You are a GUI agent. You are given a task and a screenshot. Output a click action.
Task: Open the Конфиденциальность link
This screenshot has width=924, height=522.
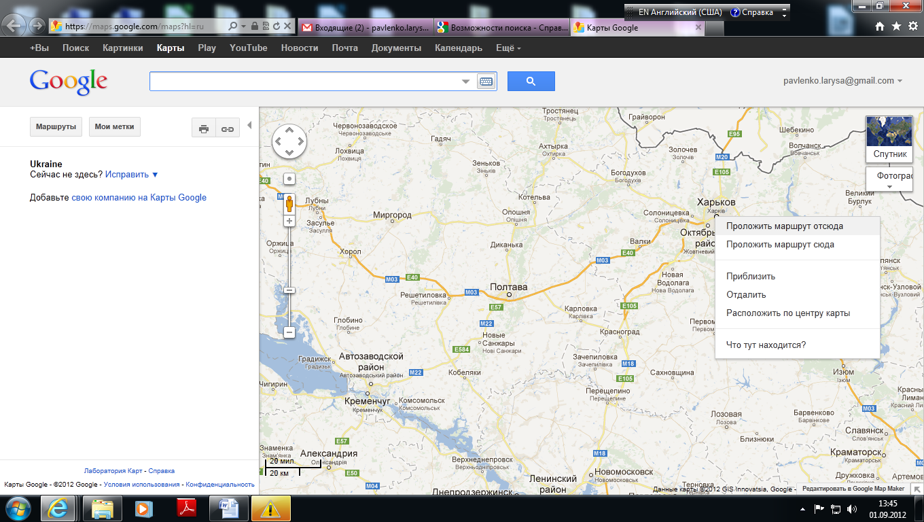[x=220, y=485]
